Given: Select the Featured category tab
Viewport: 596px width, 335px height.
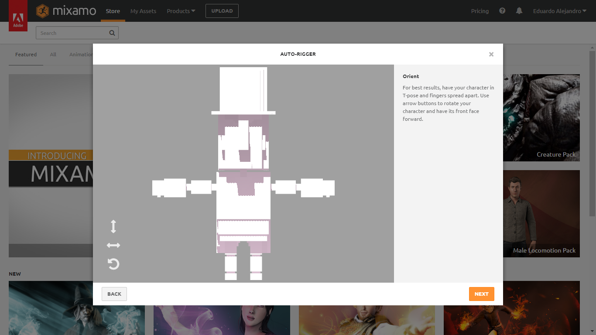Looking at the screenshot, I should point(26,55).
